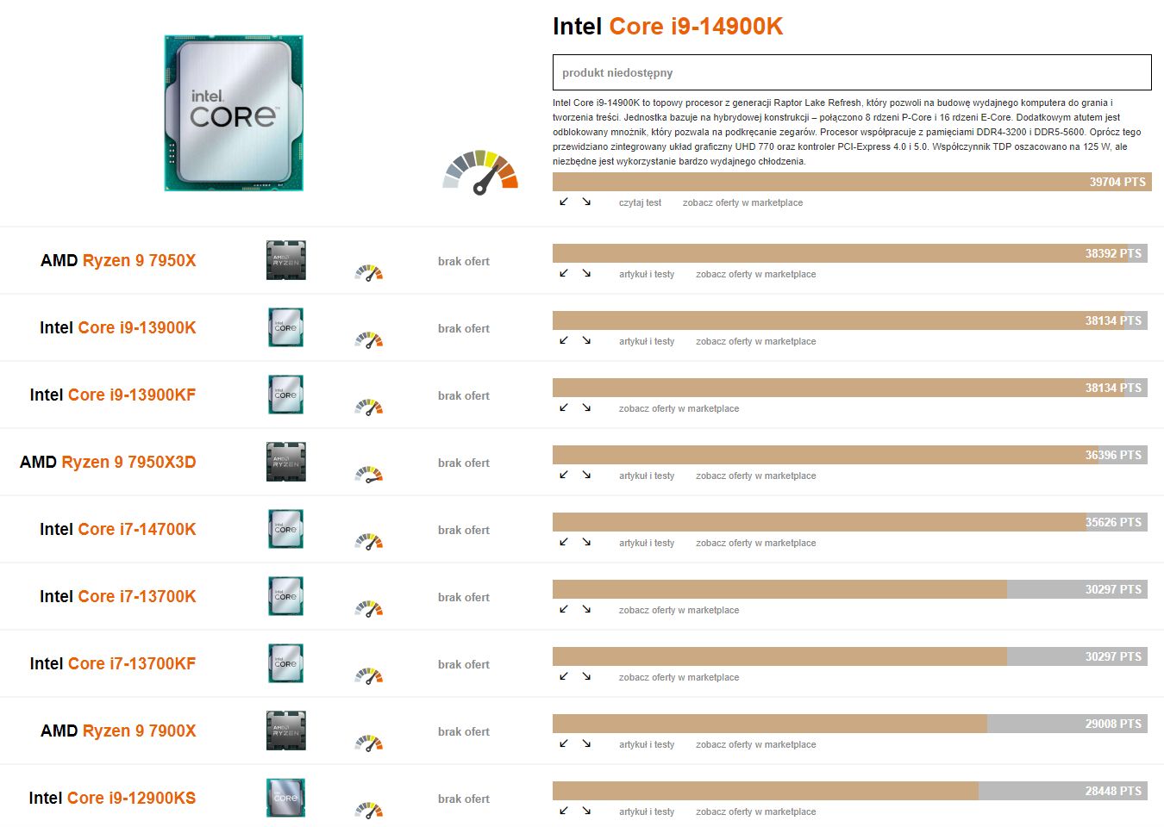Open 'artykuł i testy' for Ryzen 9 7900X
Image resolution: width=1164 pixels, height=827 pixels.
(x=647, y=745)
